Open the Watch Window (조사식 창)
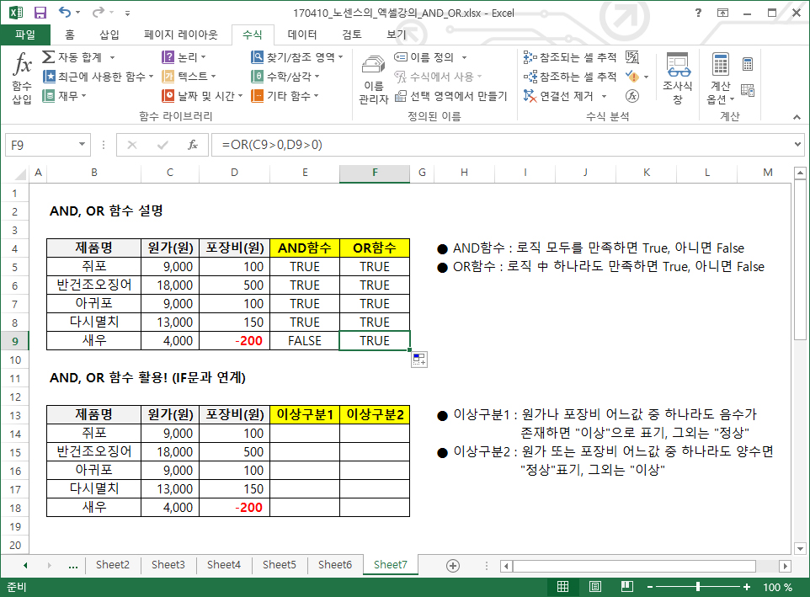The height and width of the screenshot is (597, 810). (678, 78)
